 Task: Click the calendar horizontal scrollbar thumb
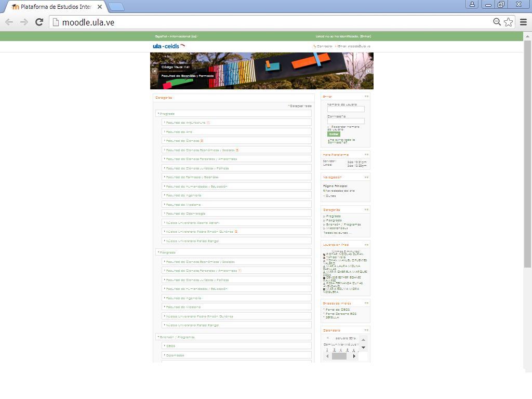[339, 356]
